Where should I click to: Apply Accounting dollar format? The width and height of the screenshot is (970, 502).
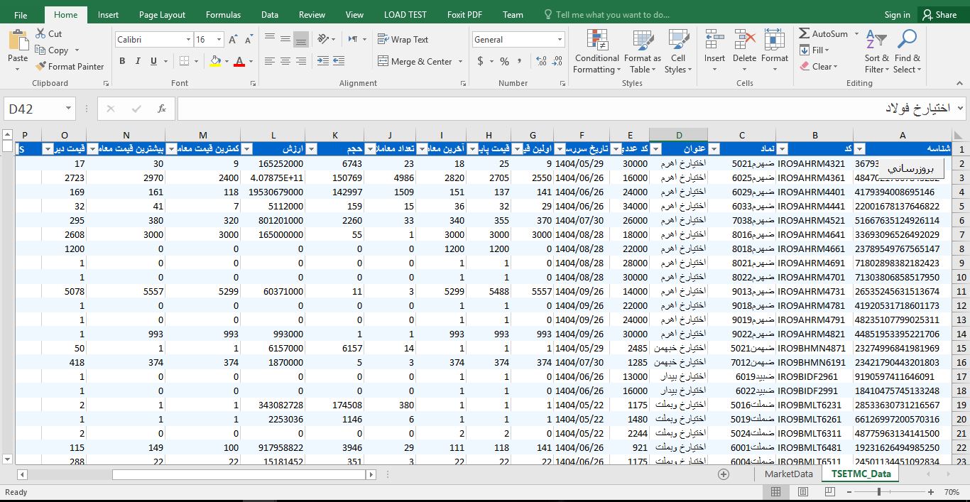481,62
